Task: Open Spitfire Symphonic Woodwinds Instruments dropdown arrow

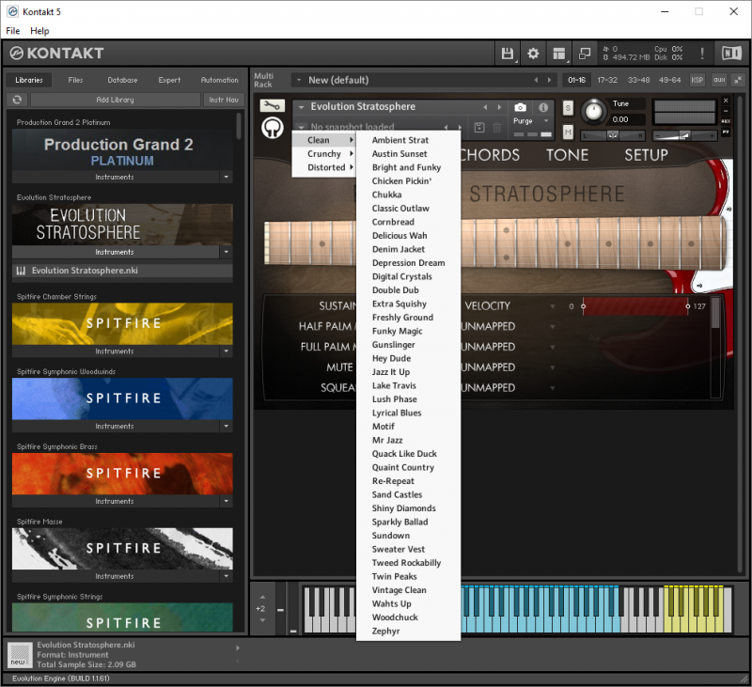Action: click(227, 426)
